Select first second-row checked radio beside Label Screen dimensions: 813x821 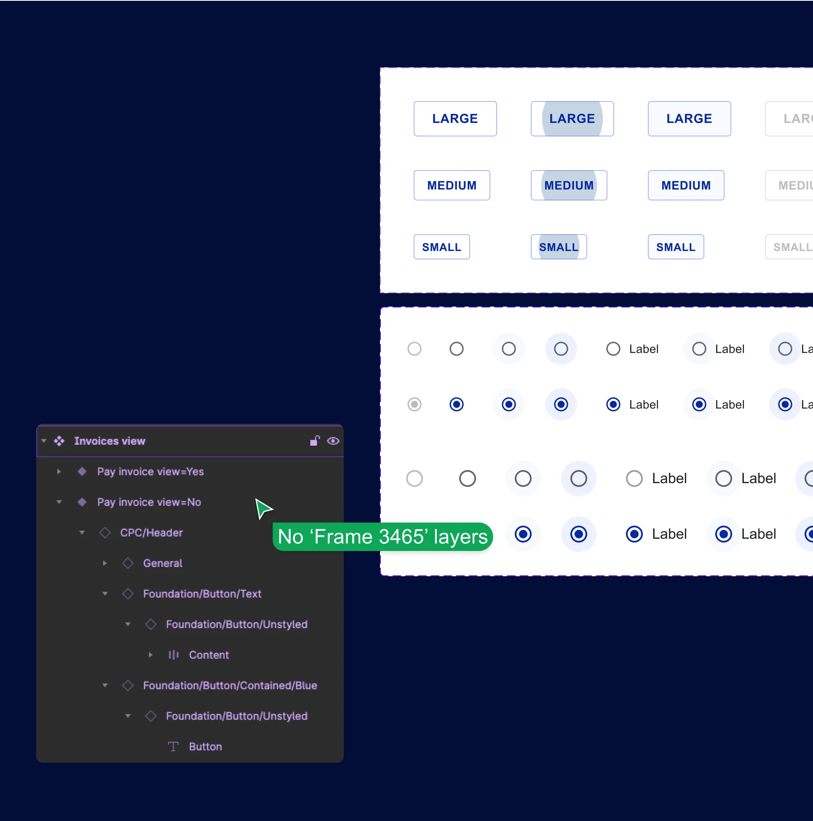[613, 404]
